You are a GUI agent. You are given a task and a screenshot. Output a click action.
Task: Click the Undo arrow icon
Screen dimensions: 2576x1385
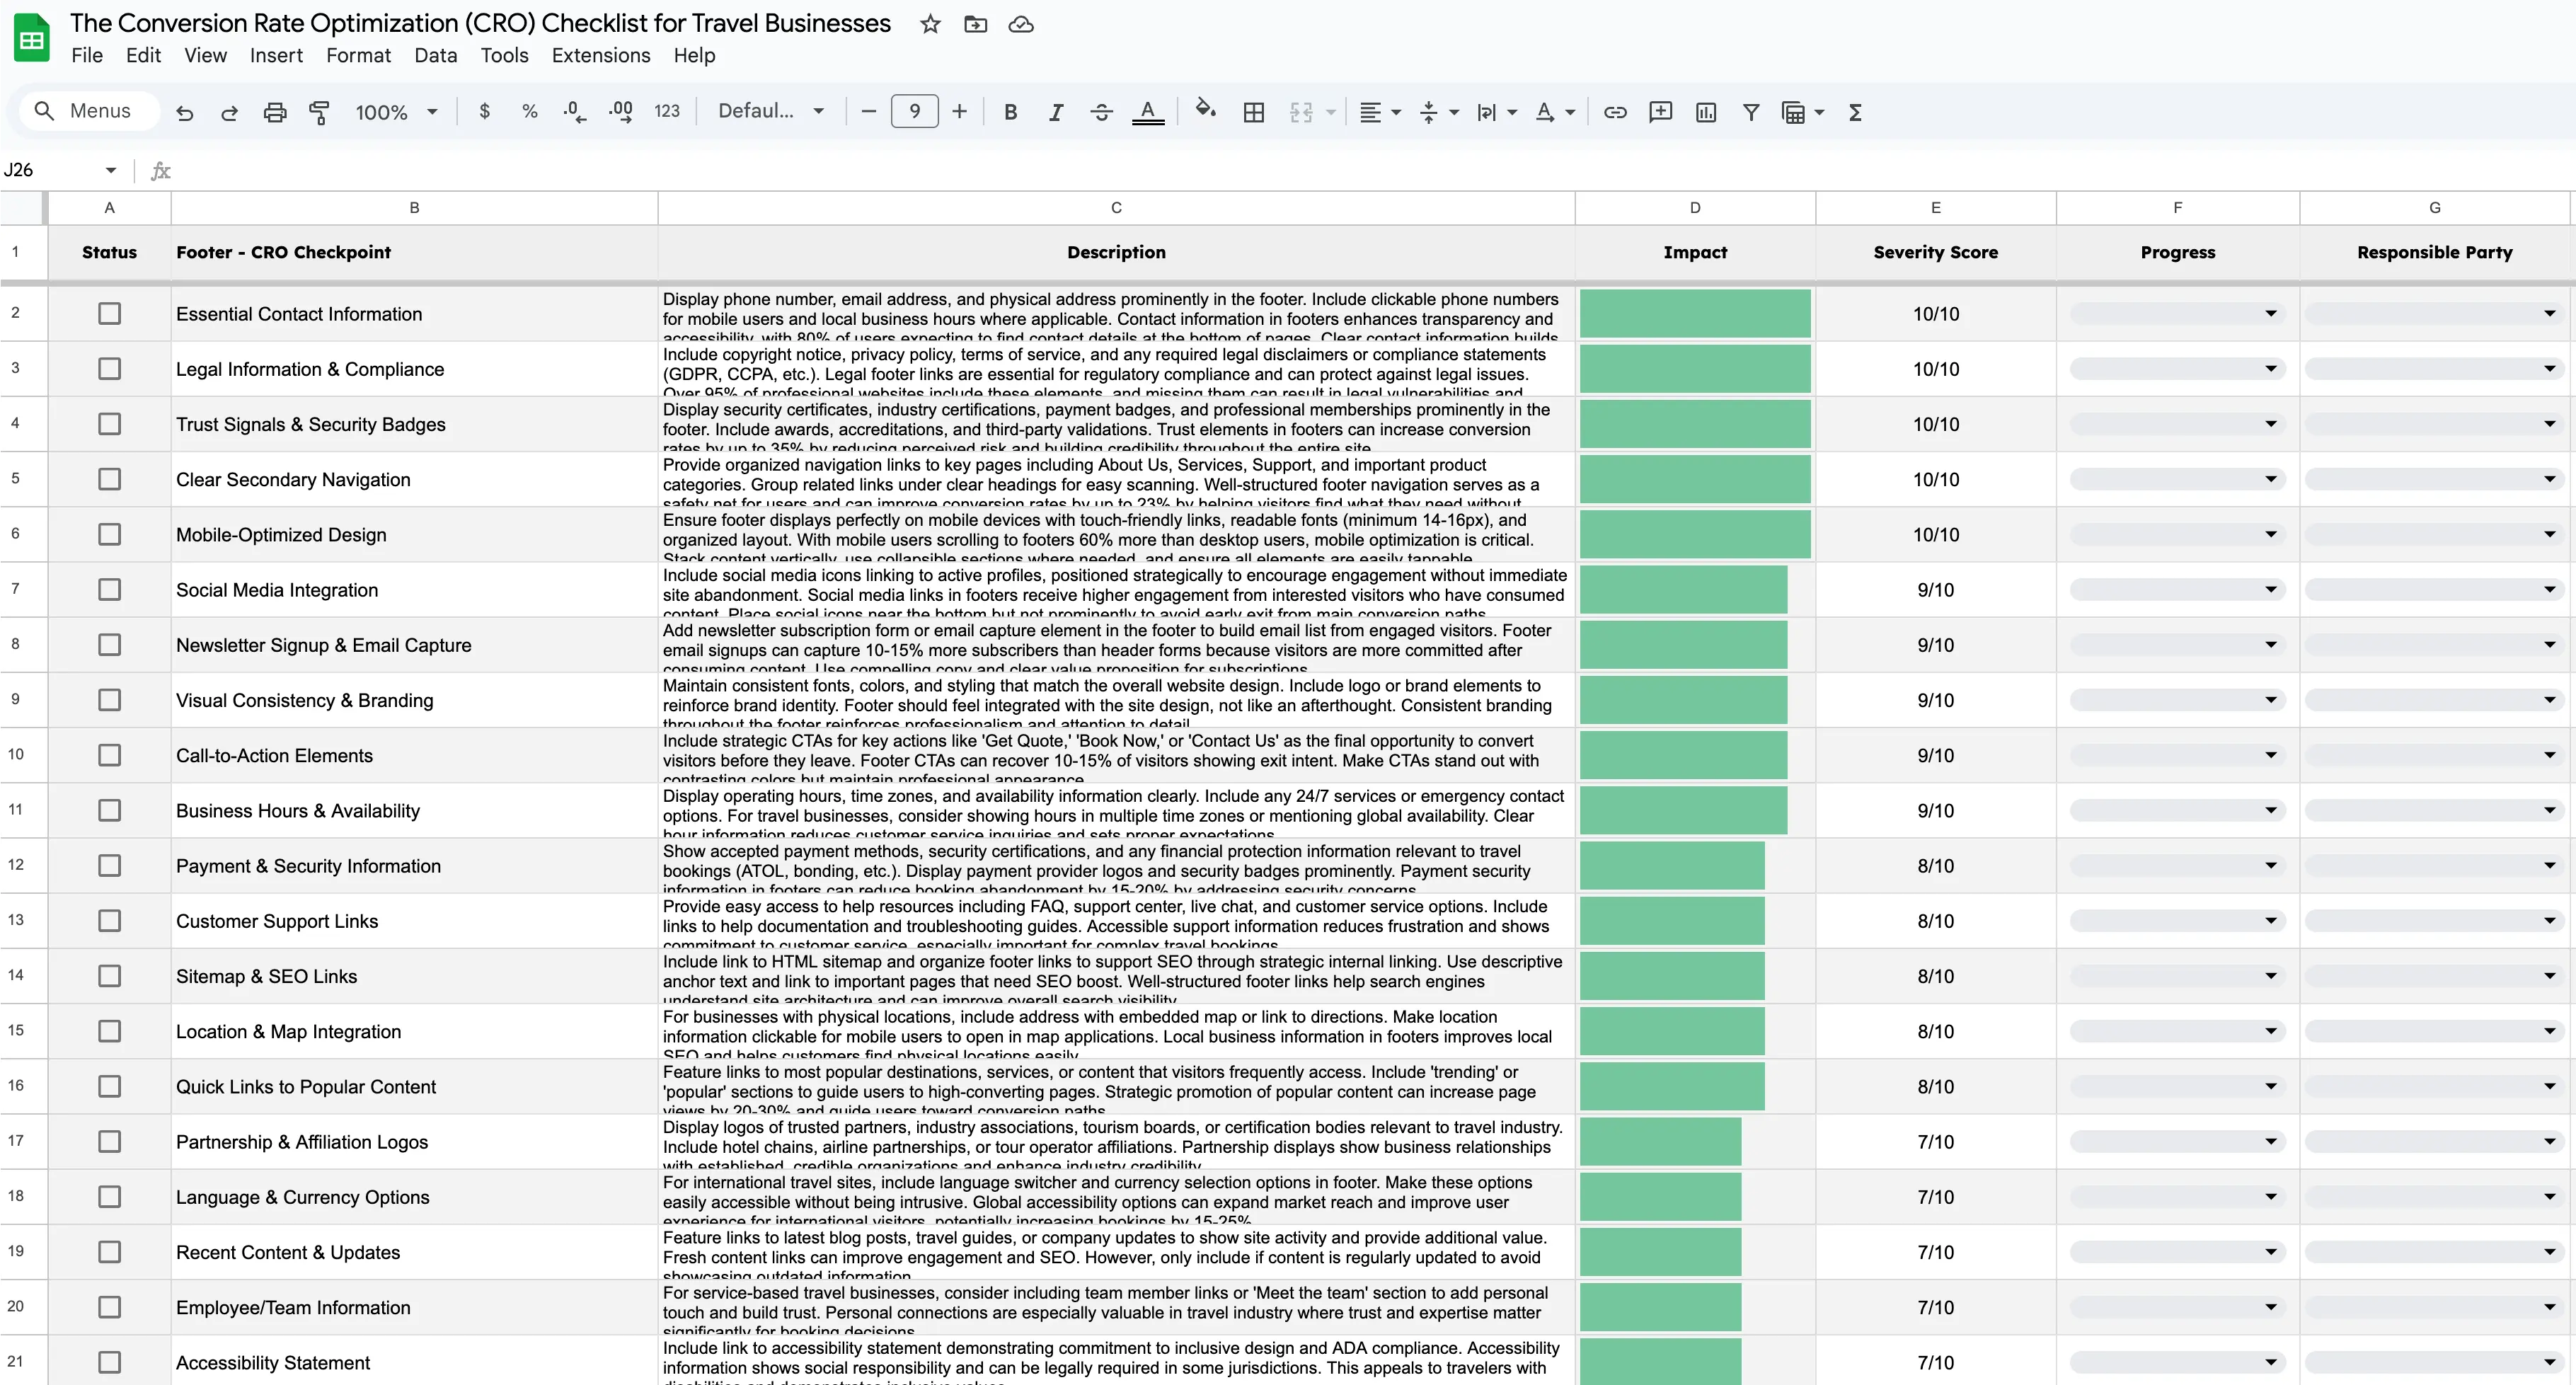pyautogui.click(x=184, y=112)
